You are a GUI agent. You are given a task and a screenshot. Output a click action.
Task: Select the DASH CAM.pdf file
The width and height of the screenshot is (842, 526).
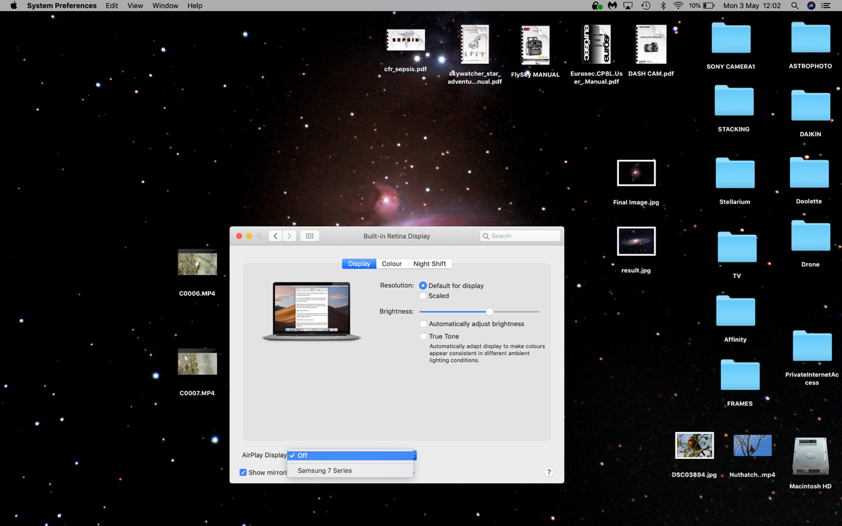[651, 44]
